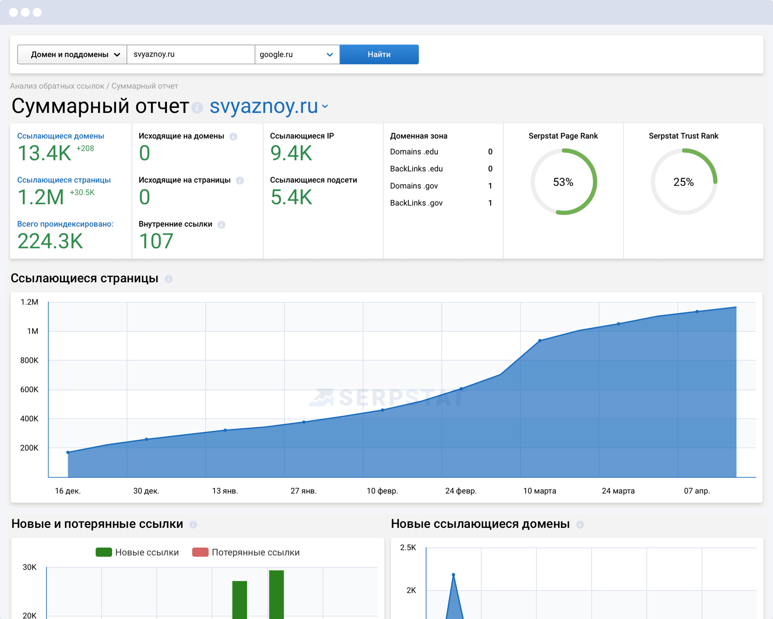Click info icon next to Суммарный отчет title
Image resolution: width=773 pixels, height=619 pixels.
[197, 107]
